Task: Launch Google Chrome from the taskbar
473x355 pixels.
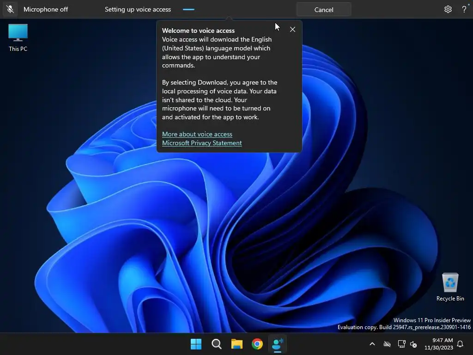Action: pyautogui.click(x=257, y=344)
